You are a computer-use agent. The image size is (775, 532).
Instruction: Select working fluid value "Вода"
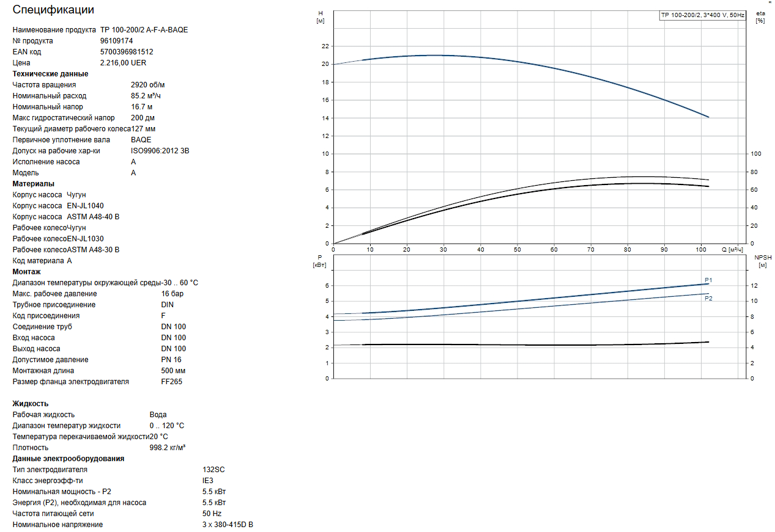pos(158,415)
